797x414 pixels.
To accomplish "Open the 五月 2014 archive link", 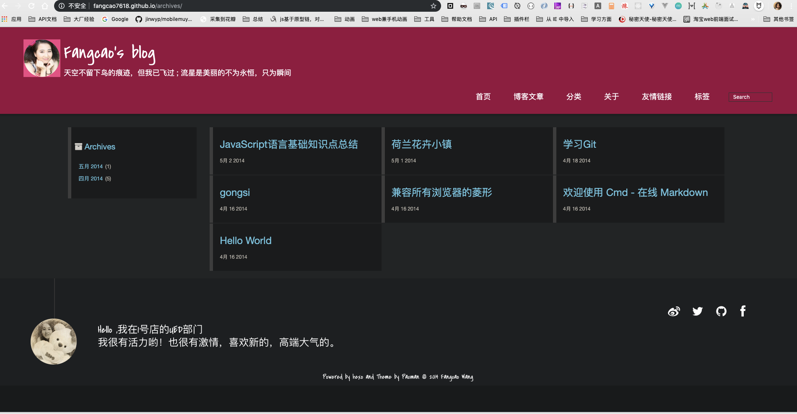I will click(91, 167).
